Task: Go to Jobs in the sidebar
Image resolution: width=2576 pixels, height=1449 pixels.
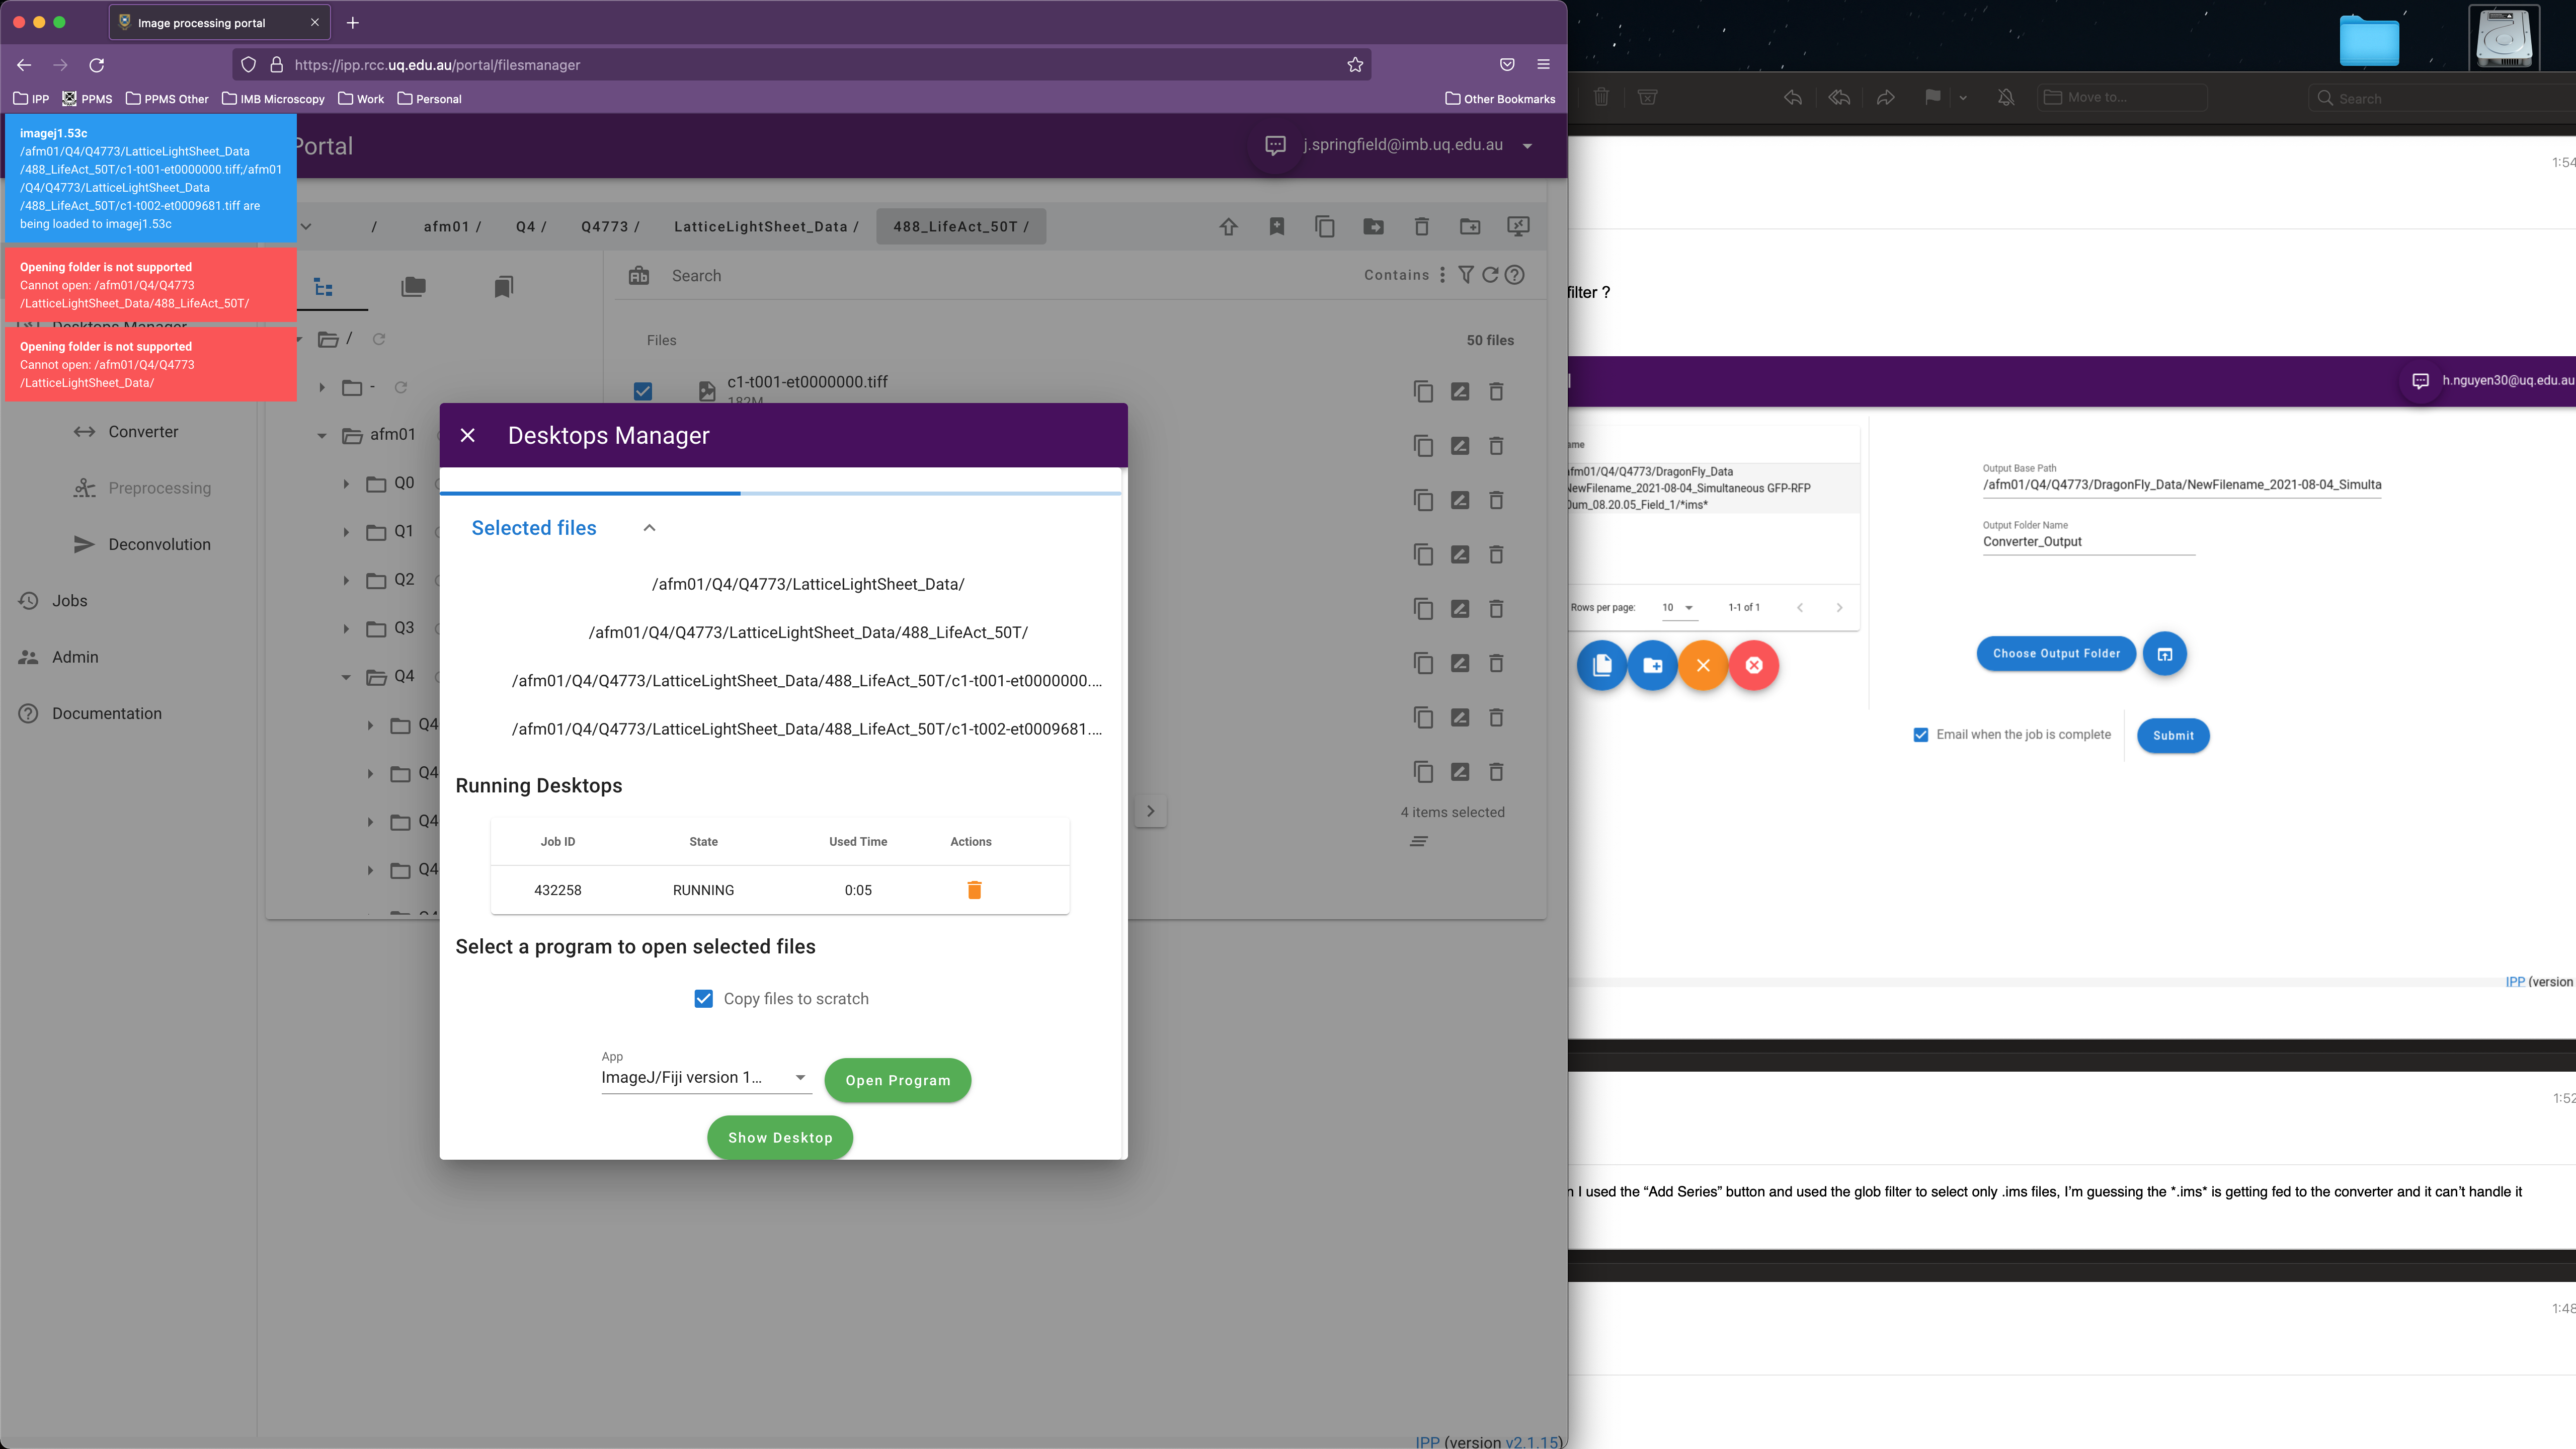Action: point(69,601)
